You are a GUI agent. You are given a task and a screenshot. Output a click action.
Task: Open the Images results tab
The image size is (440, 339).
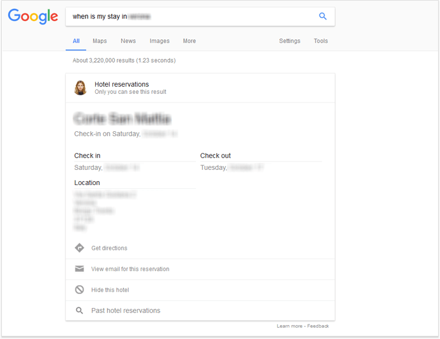159,41
